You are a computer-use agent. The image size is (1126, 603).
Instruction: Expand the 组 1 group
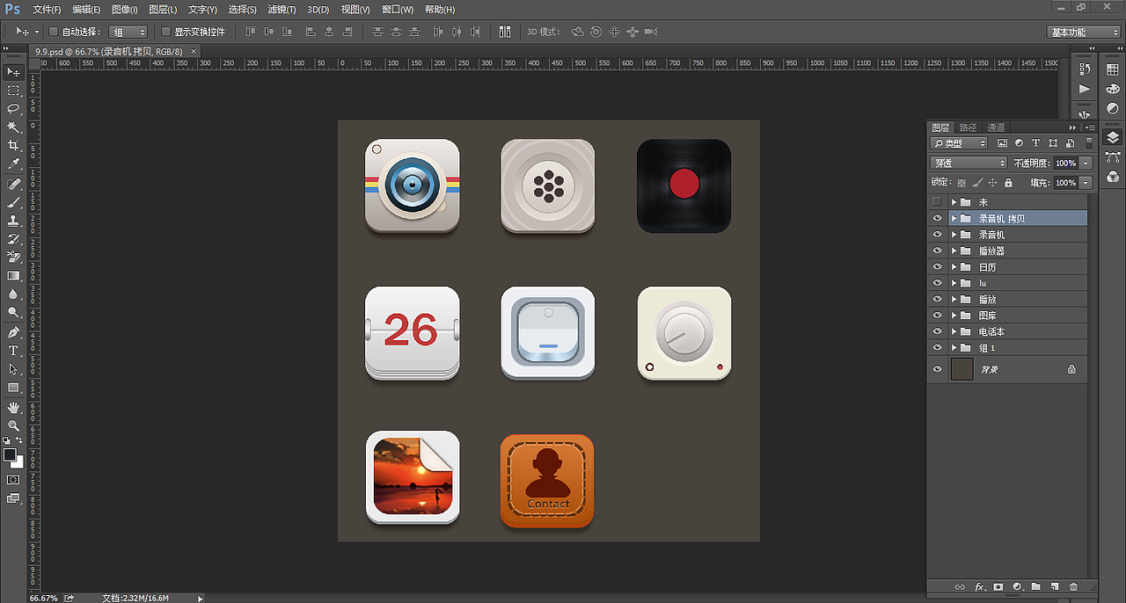[954, 348]
